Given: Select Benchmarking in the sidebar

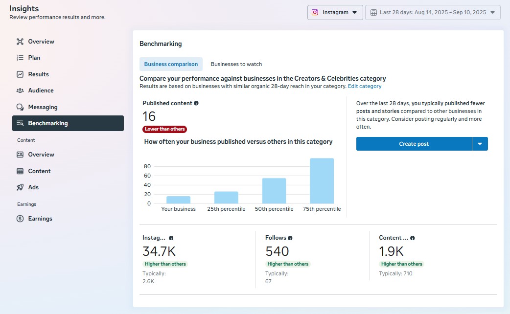Looking at the screenshot, I should pos(68,123).
